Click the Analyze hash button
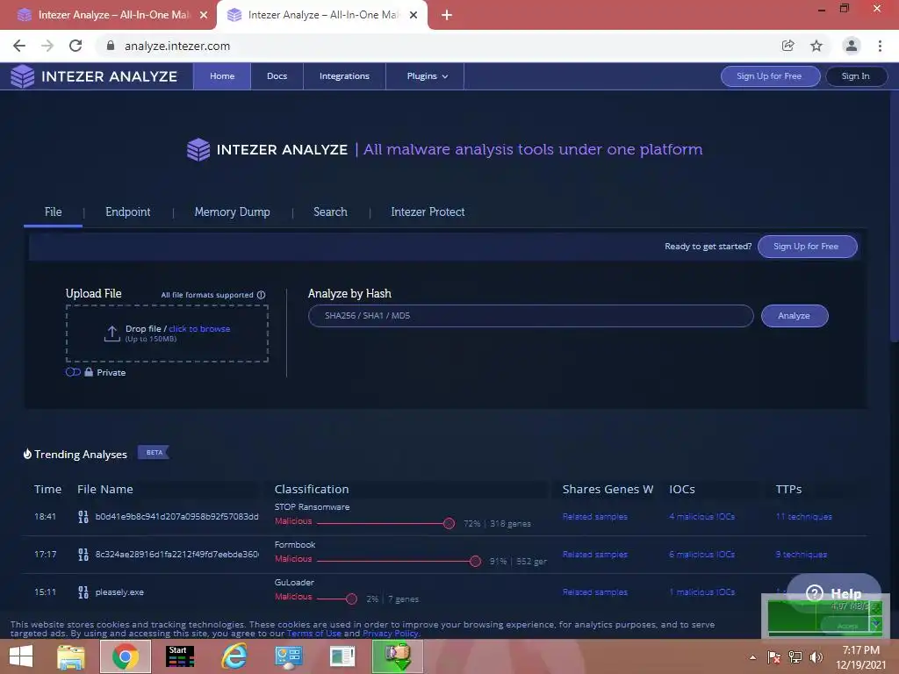The image size is (899, 674). point(795,316)
